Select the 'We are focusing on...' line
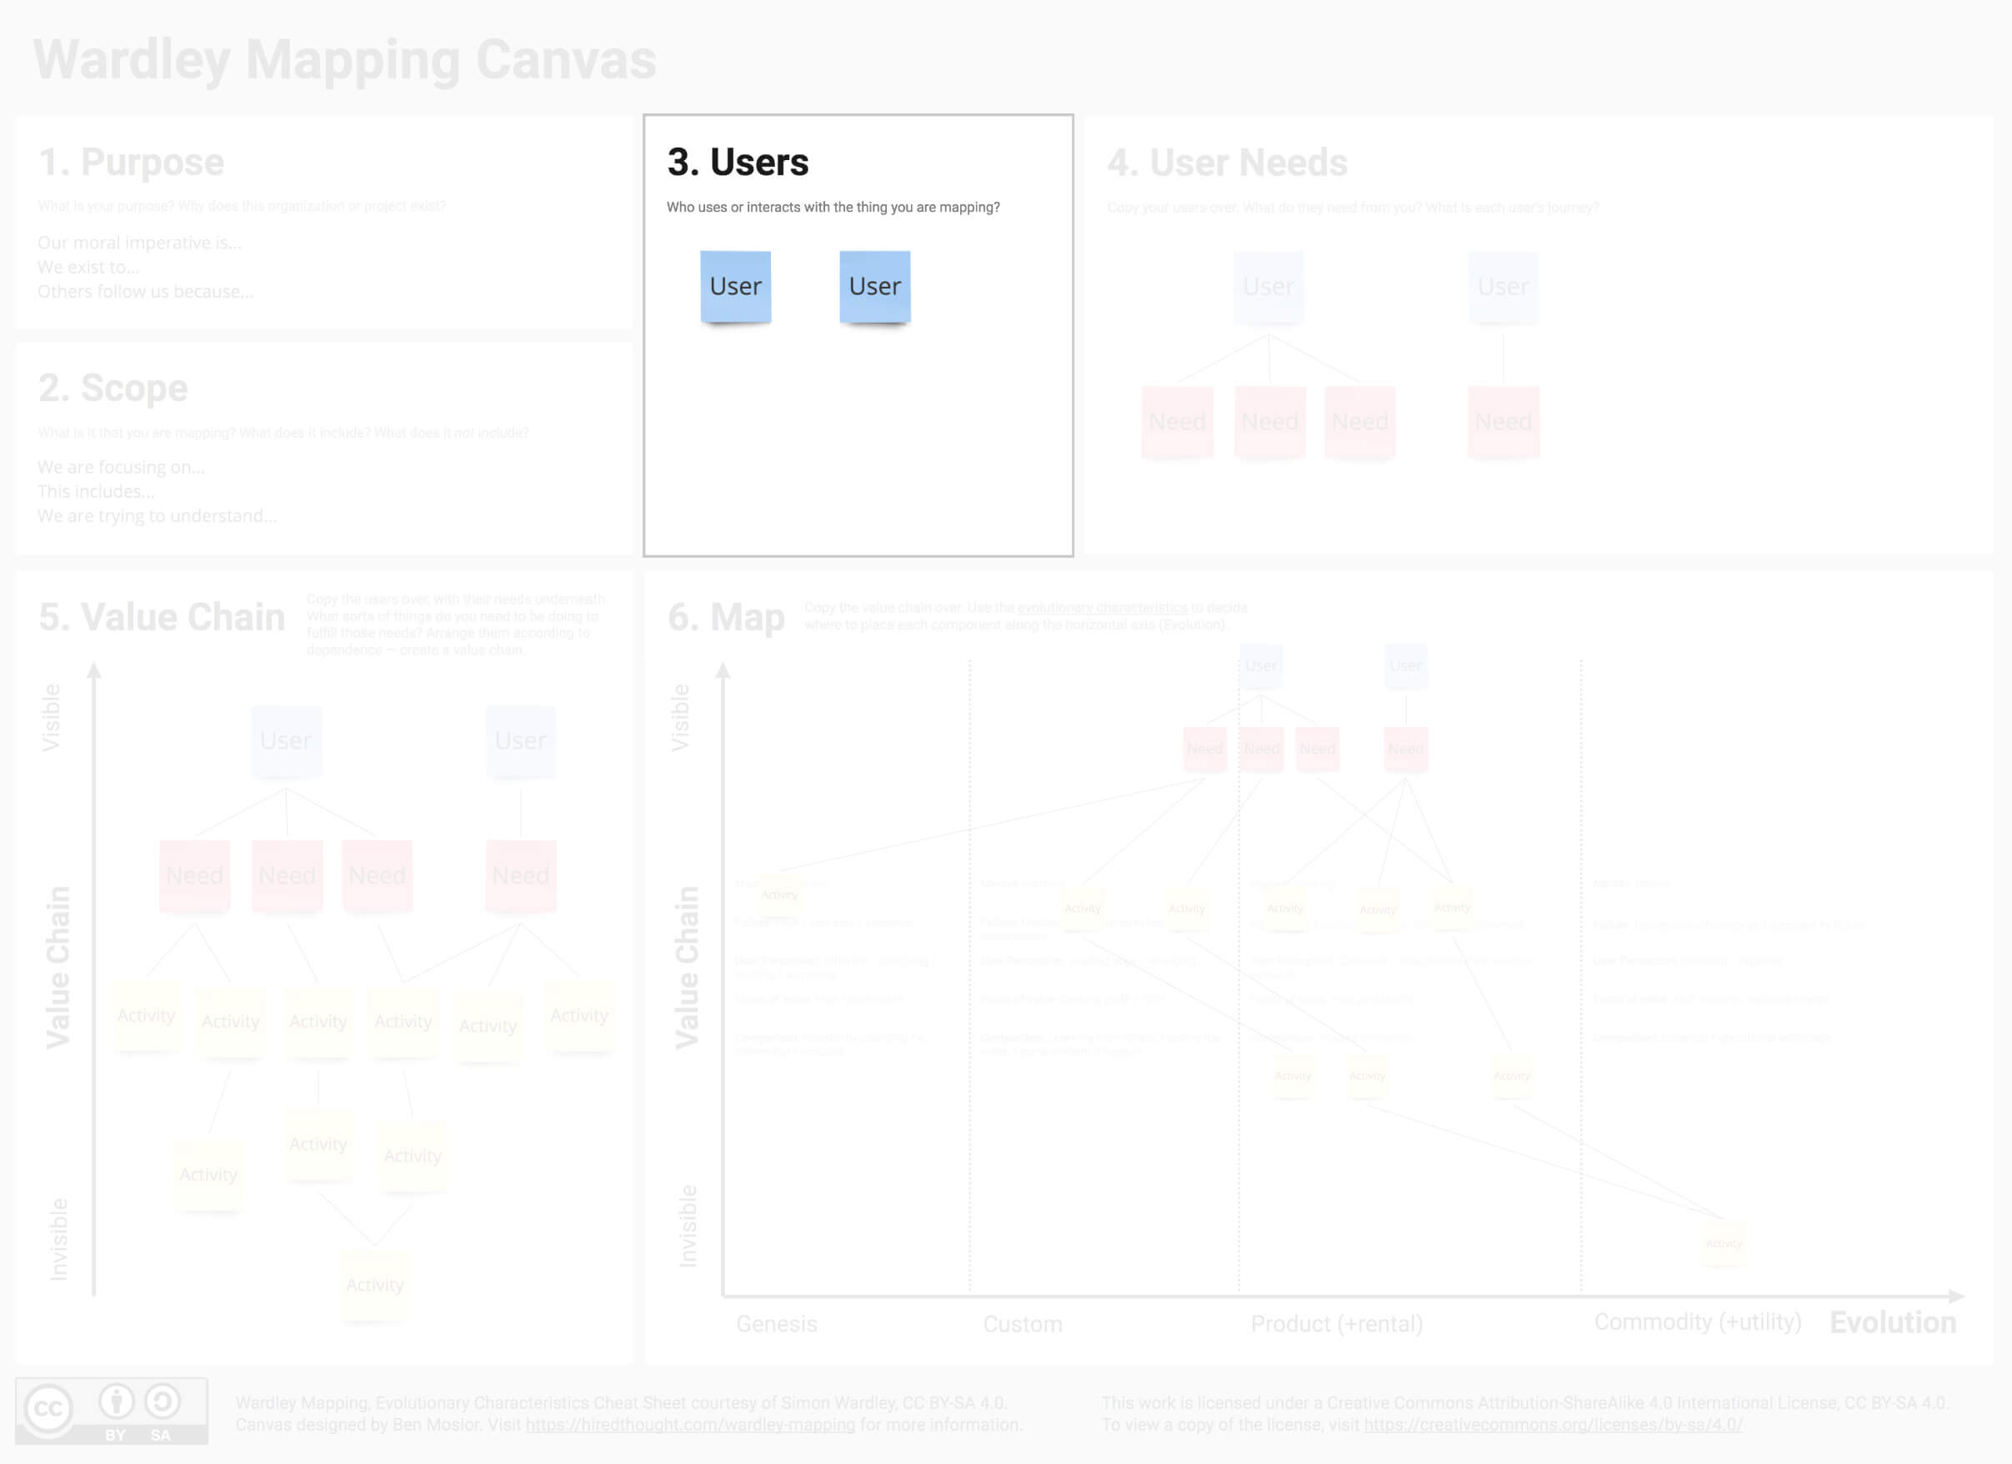The height and width of the screenshot is (1464, 2012). coord(121,467)
